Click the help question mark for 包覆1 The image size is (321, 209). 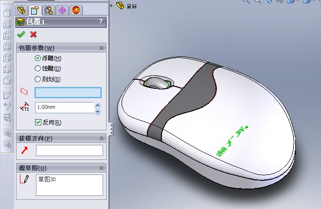tap(101, 21)
